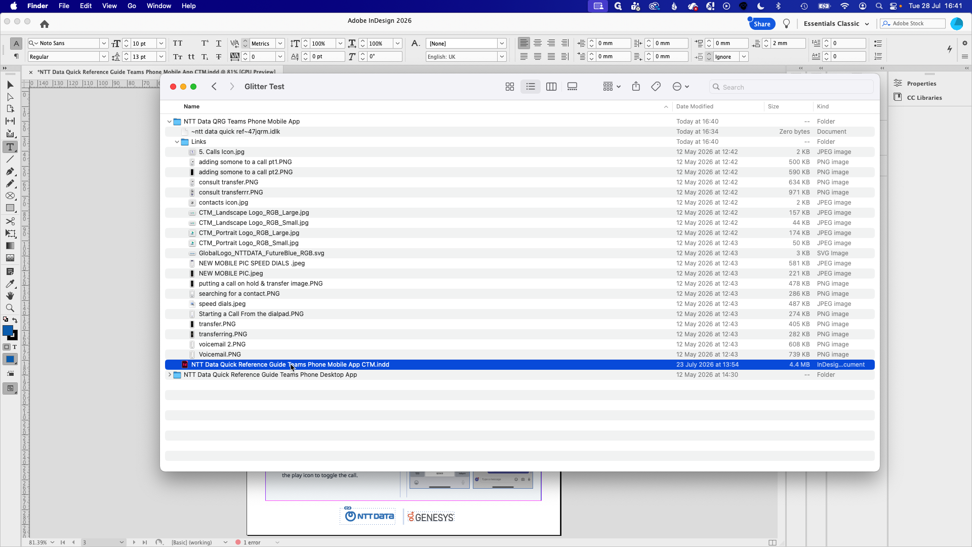
Task: Enable Paragraph Formatting Controls mode
Action: 16,56
